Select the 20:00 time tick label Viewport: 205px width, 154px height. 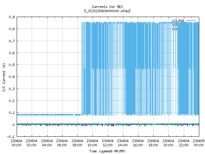point(168,145)
